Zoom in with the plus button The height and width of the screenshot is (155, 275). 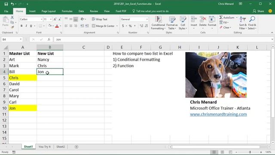[x=261, y=152]
